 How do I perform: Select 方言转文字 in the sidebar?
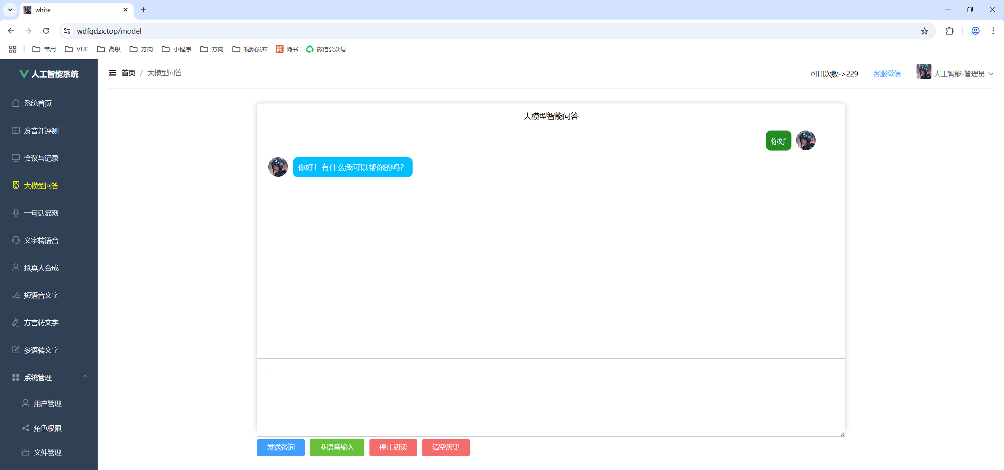[49, 323]
